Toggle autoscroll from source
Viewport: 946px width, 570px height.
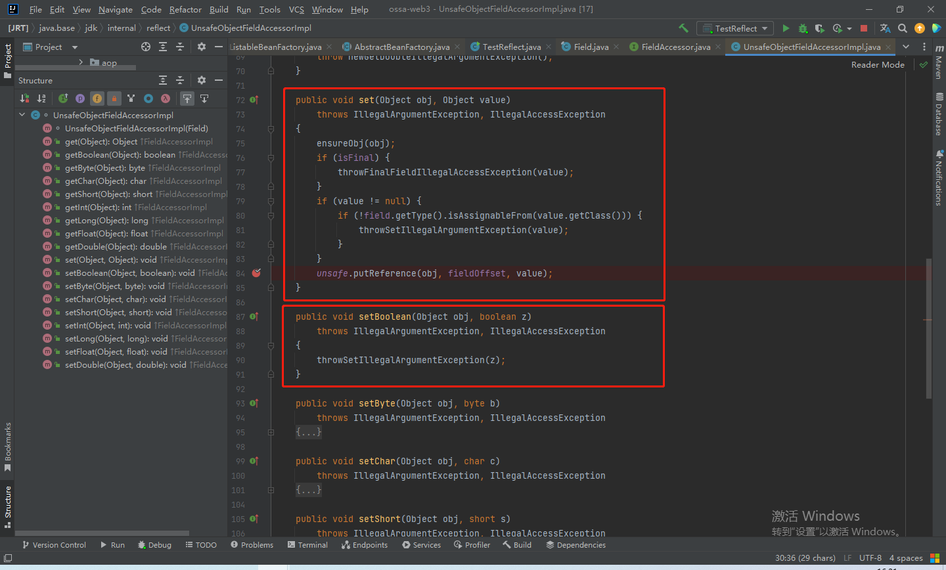pos(204,99)
